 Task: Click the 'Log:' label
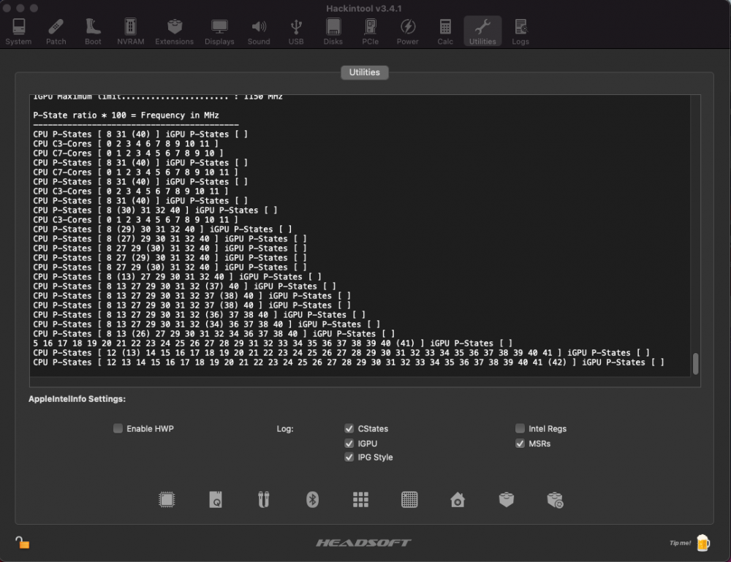[x=285, y=429]
